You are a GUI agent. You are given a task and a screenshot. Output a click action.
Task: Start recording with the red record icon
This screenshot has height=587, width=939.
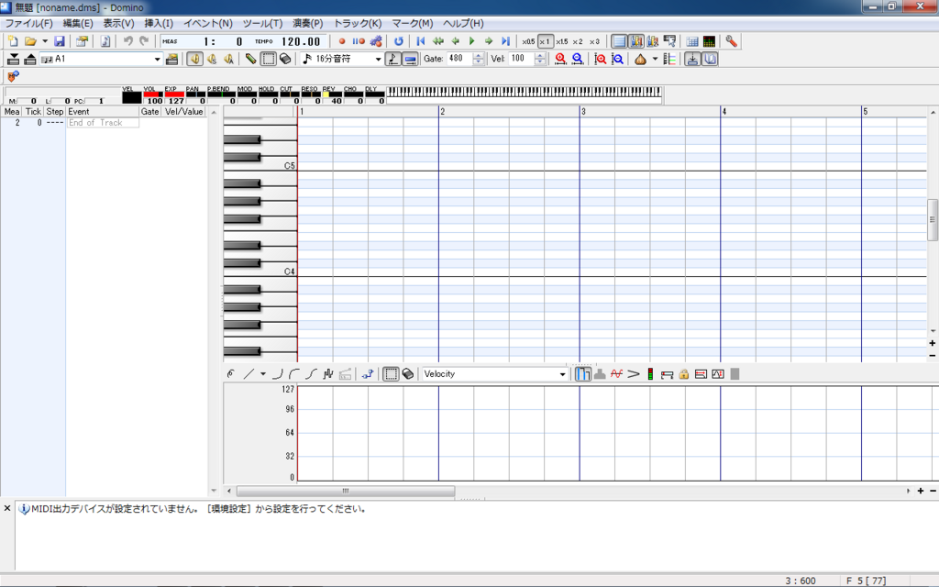pyautogui.click(x=342, y=41)
